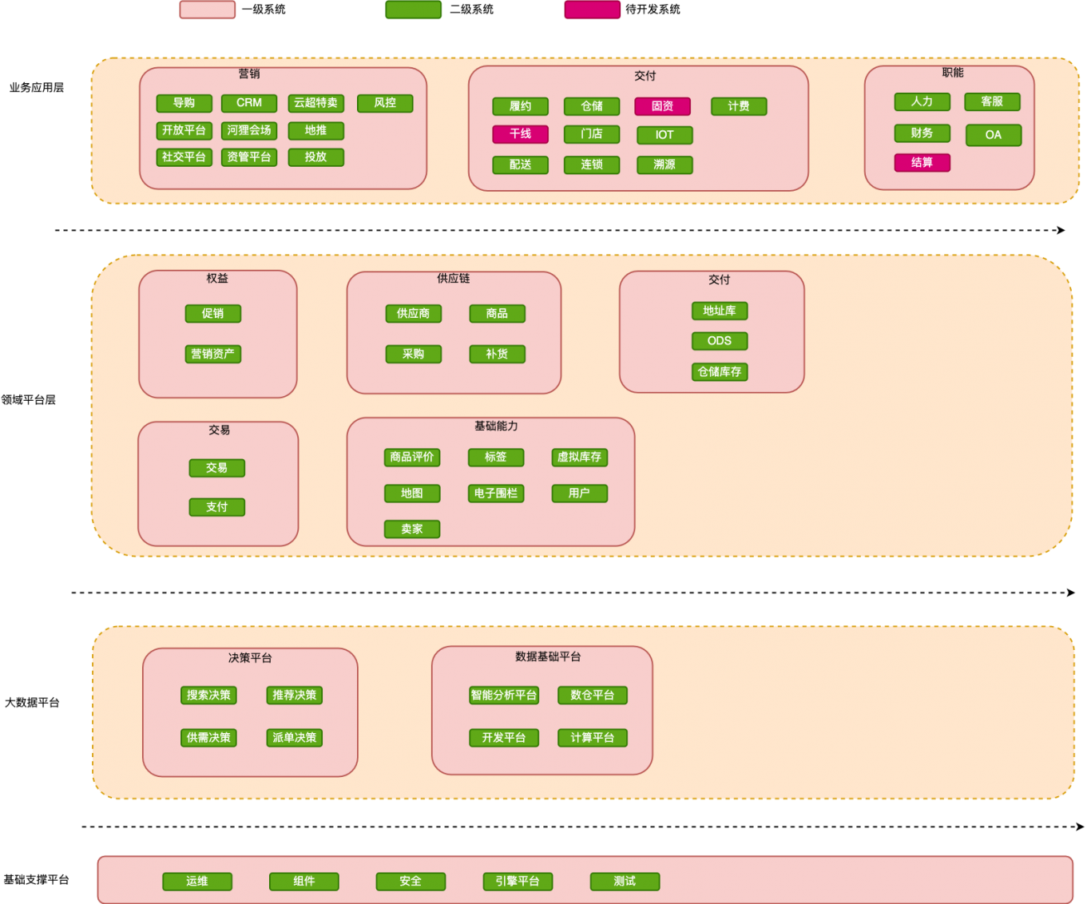This screenshot has width=1091, height=904.
Task: Select the CRM box
Action: click(x=249, y=103)
